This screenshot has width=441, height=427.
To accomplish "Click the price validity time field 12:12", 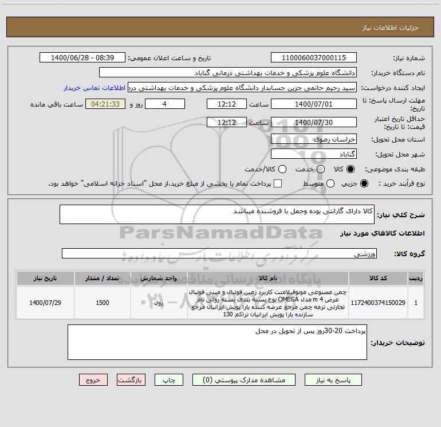I will pos(227,122).
